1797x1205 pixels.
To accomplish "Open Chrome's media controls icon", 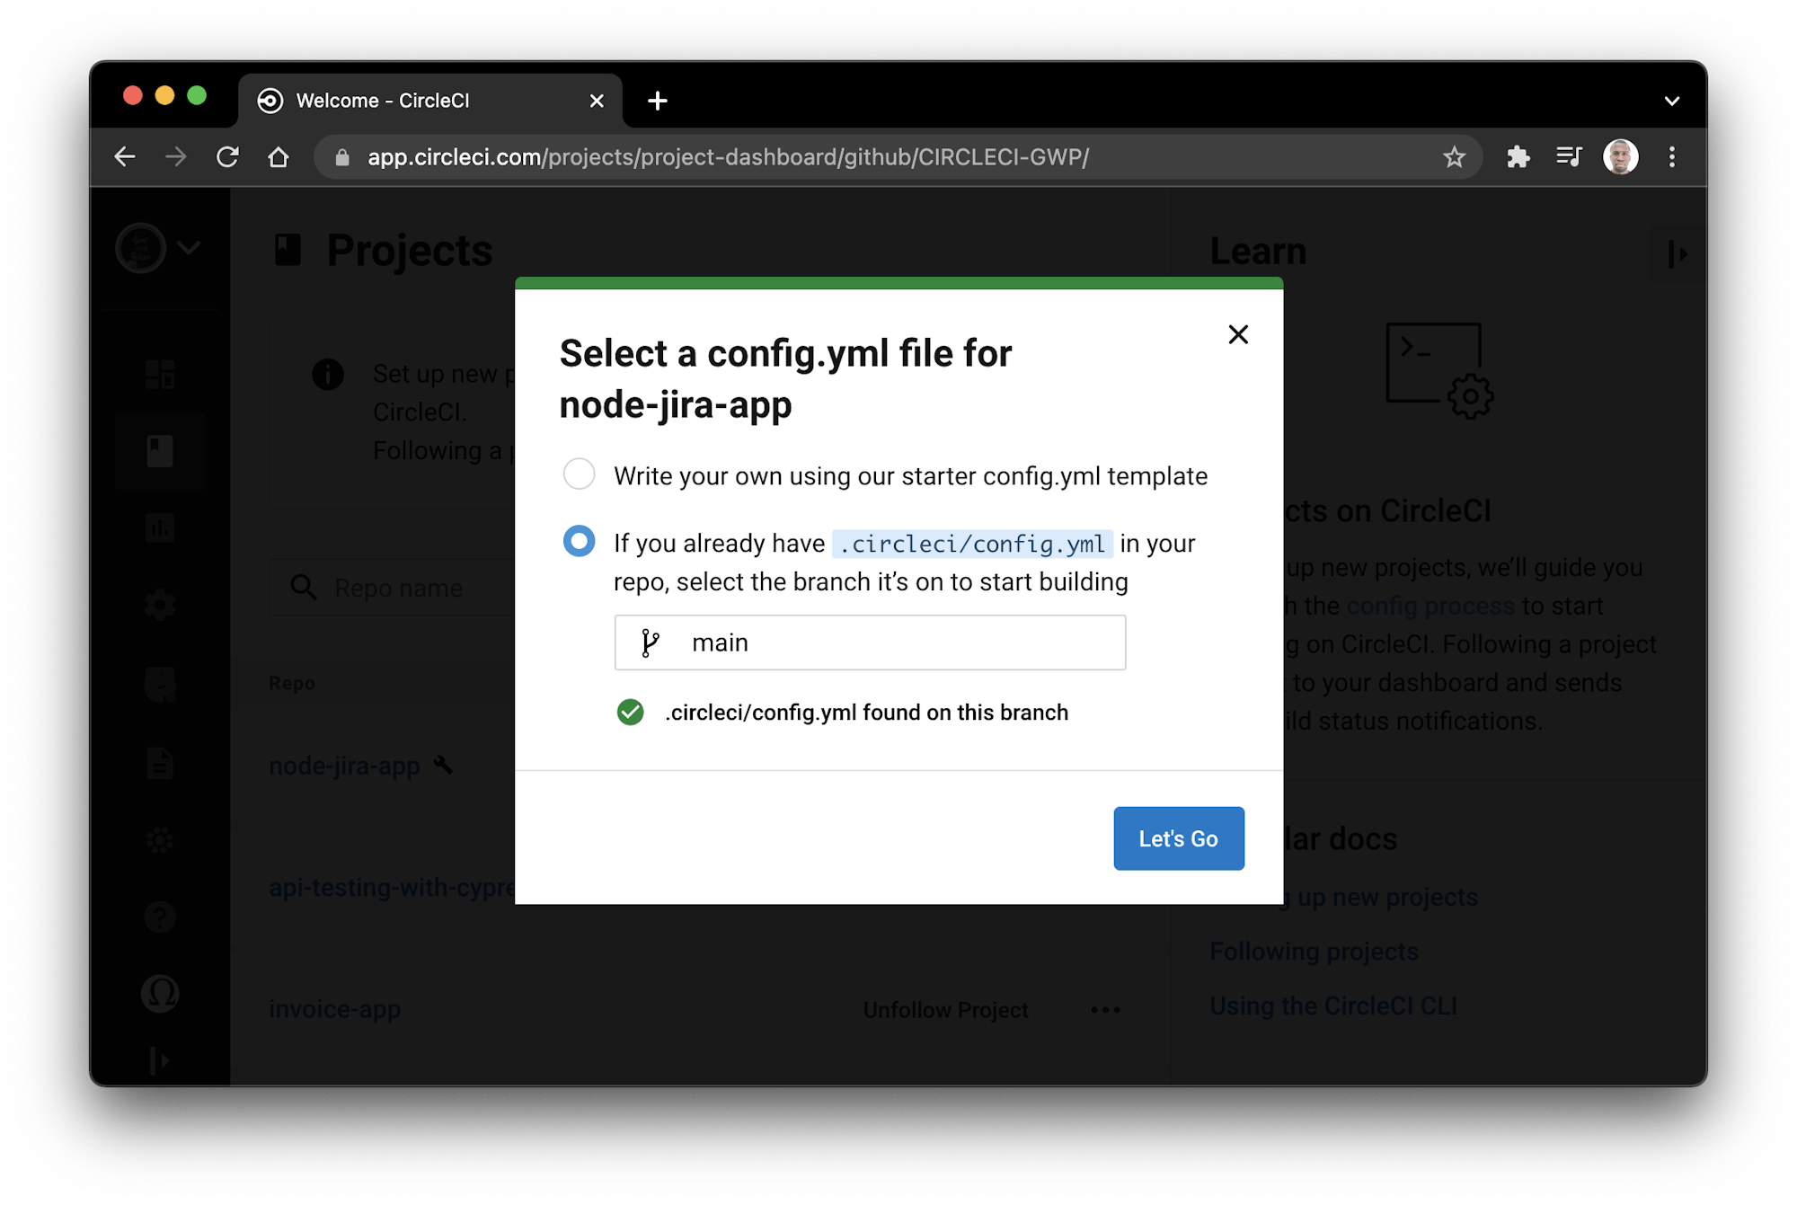I will (1569, 156).
